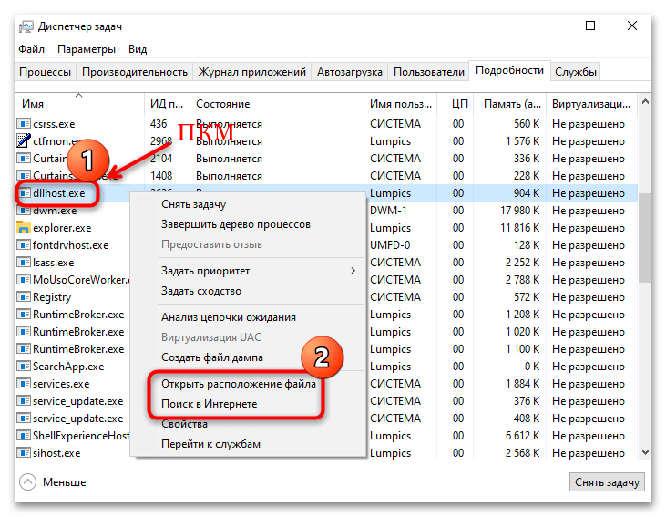Click the lsass.exe process icon
Screen dimensions: 666x517
click(x=24, y=263)
